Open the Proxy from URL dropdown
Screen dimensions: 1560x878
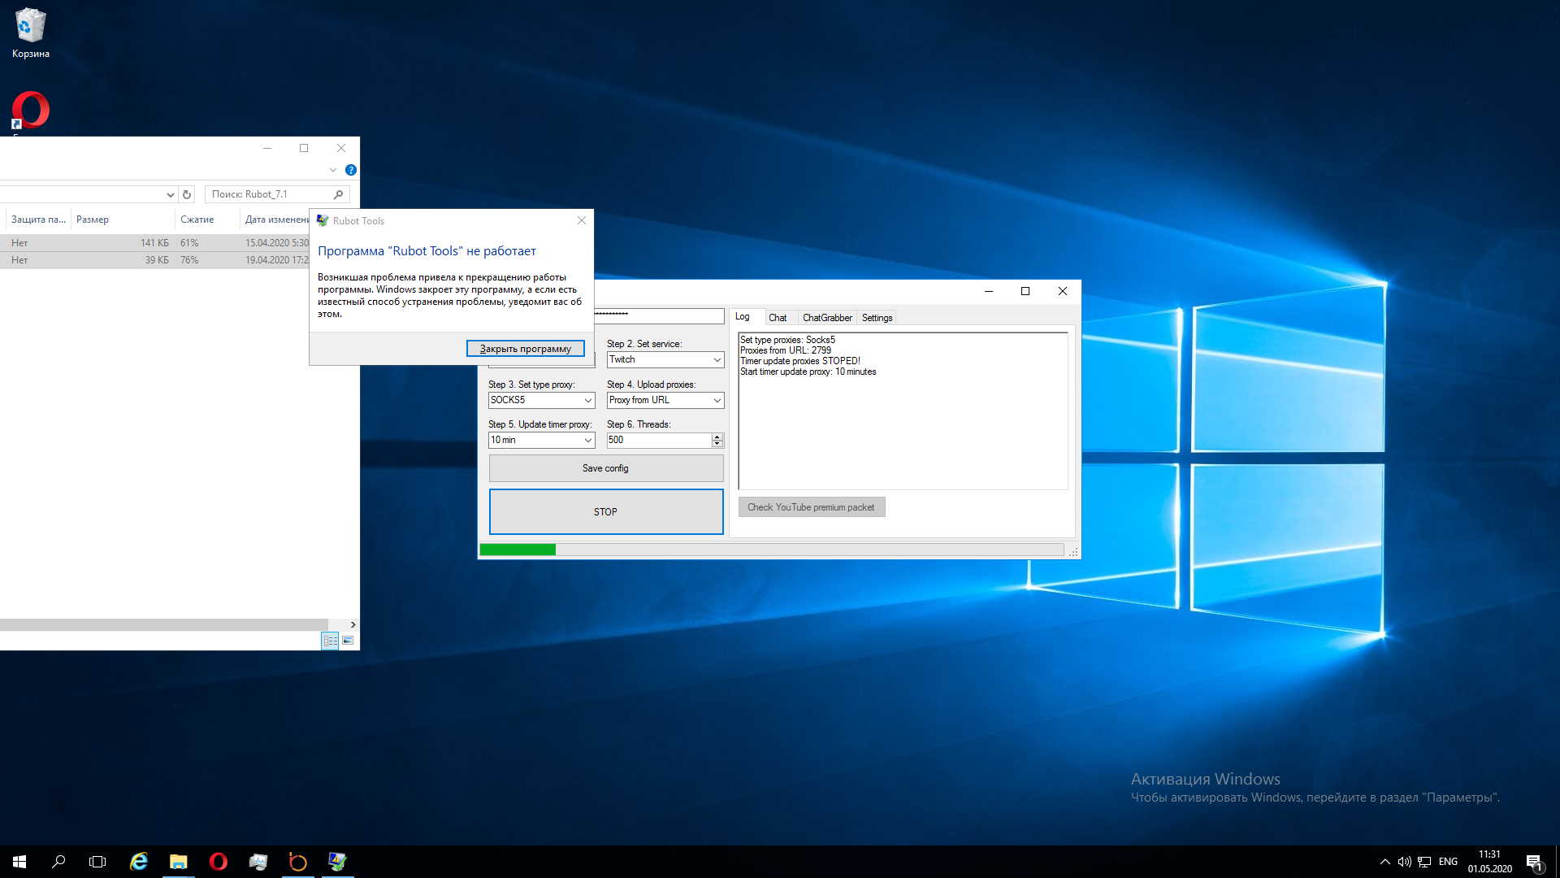tap(717, 400)
